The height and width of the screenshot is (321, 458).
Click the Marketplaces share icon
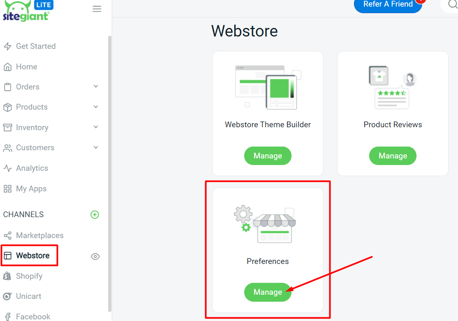(x=7, y=236)
